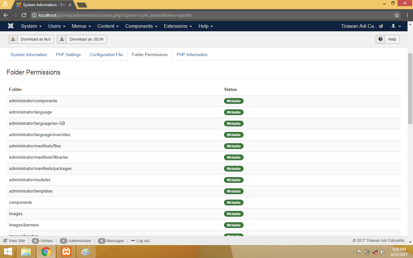Open the Content menu
413x258 pixels.
pos(108,26)
